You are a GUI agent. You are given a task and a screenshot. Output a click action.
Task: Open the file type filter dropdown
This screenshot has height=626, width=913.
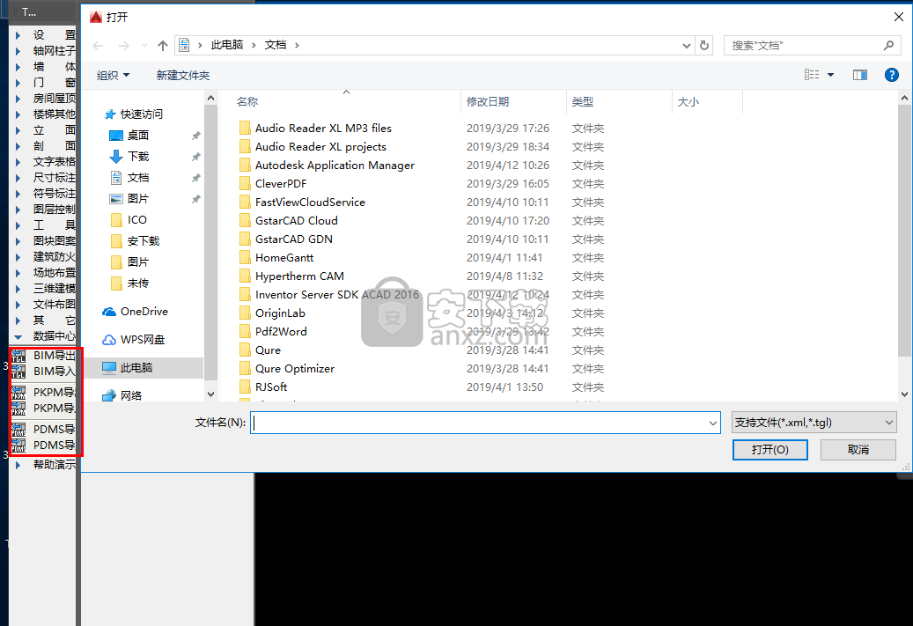(814, 423)
